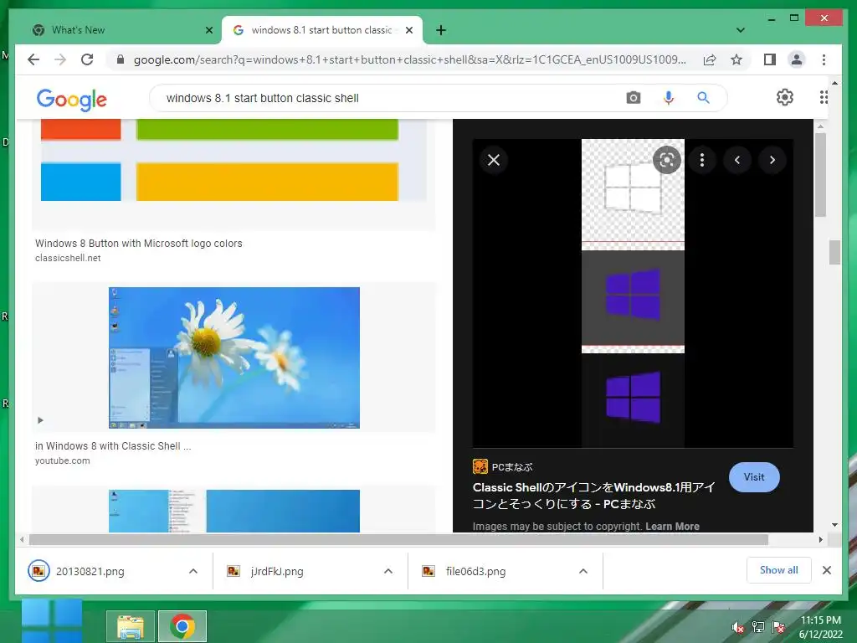
Task: Open new browser tab
Action: click(441, 30)
